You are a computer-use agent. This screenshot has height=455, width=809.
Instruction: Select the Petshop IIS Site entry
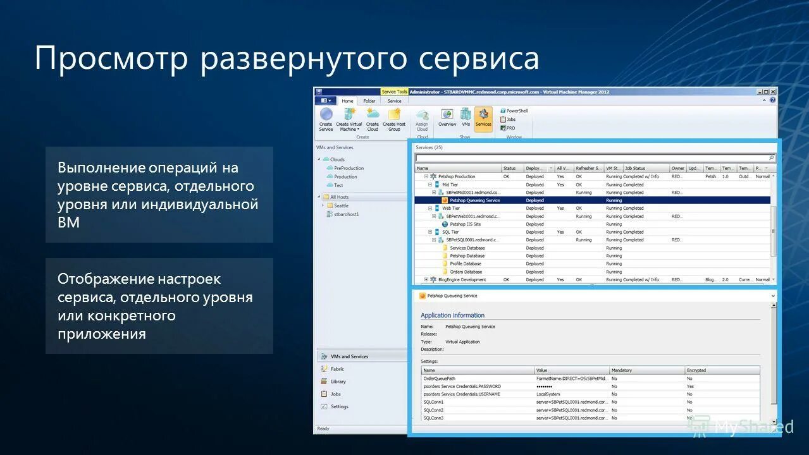(466, 224)
